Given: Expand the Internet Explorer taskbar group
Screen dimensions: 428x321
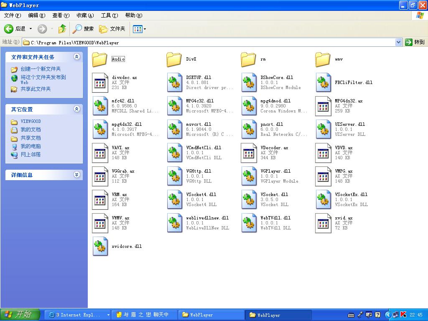Looking at the screenshot, I should tap(108, 315).
